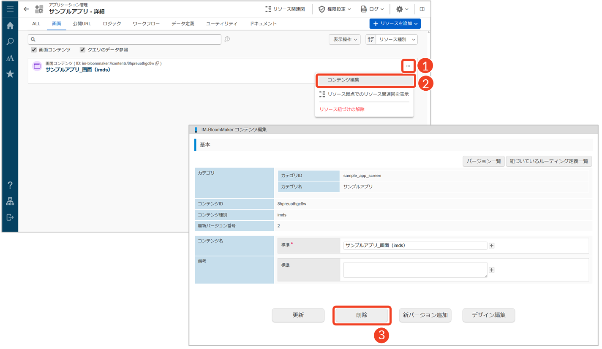Image resolution: width=602 pixels, height=349 pixels.
Task: Toggle the クエリのデータ参照 checkbox
Action: tap(82, 50)
